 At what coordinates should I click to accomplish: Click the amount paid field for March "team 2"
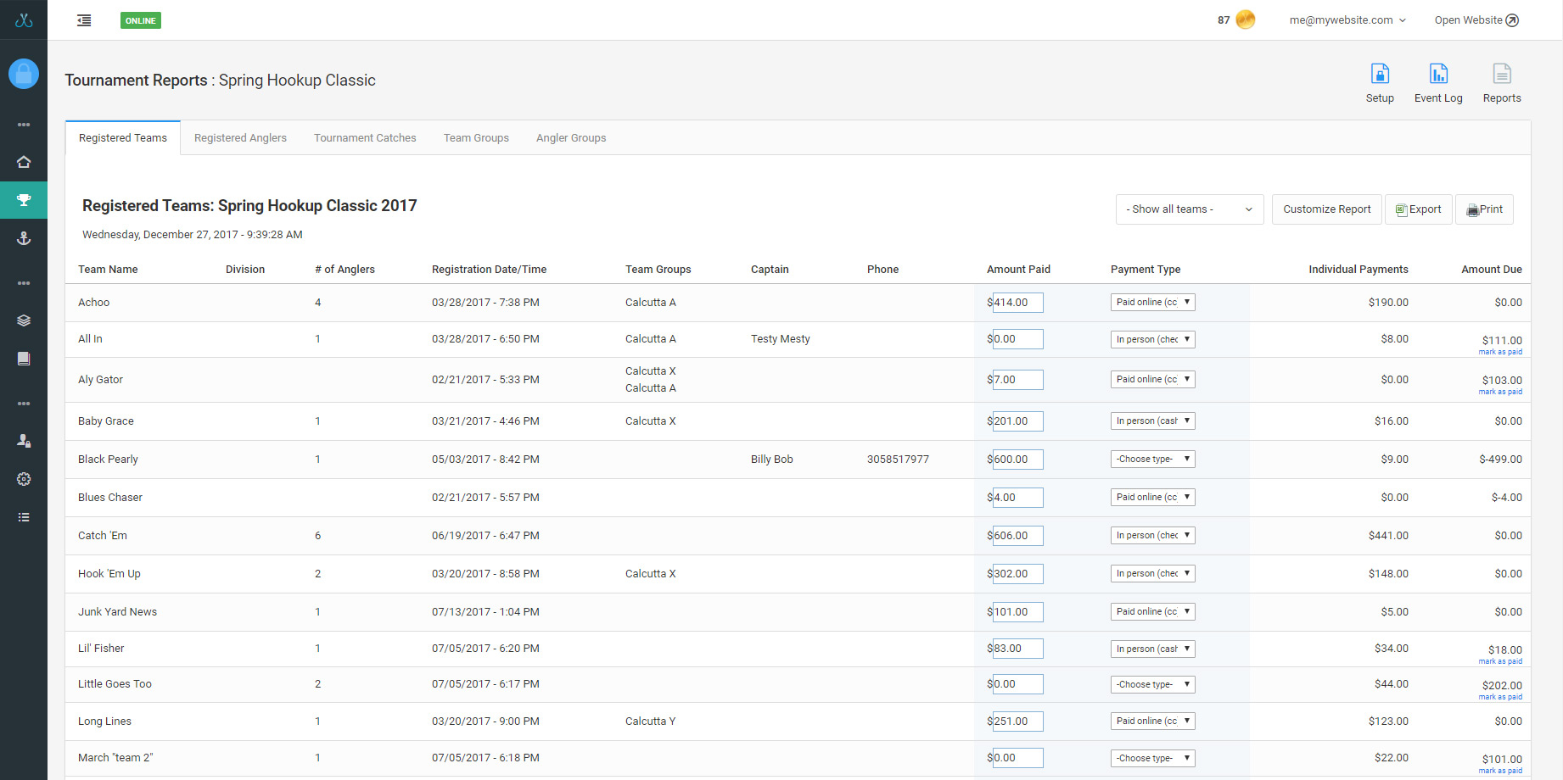pos(1017,758)
